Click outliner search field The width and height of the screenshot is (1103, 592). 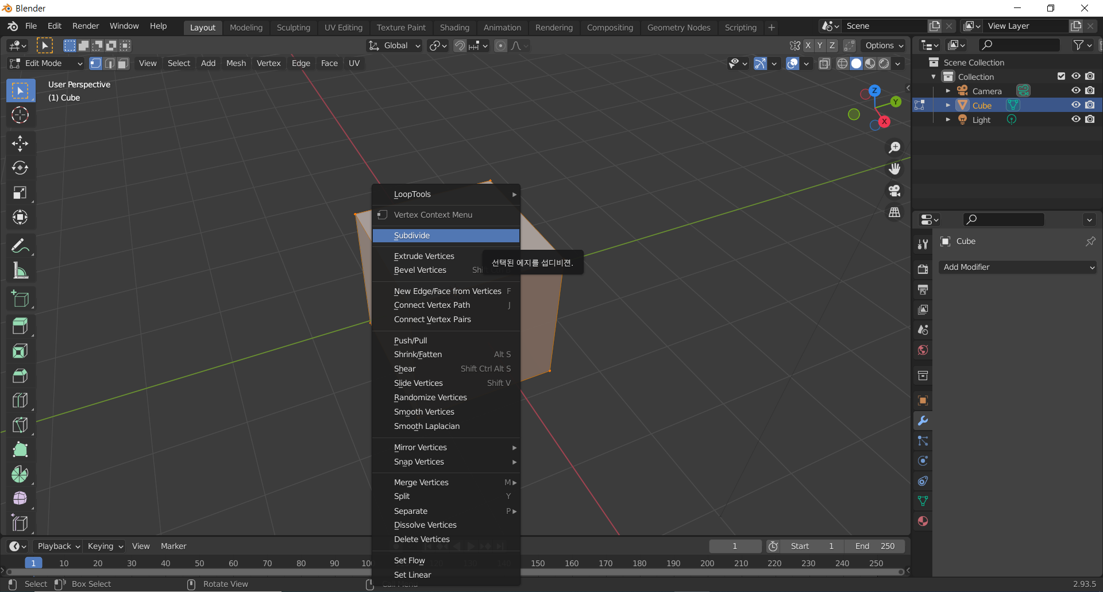click(x=1019, y=45)
